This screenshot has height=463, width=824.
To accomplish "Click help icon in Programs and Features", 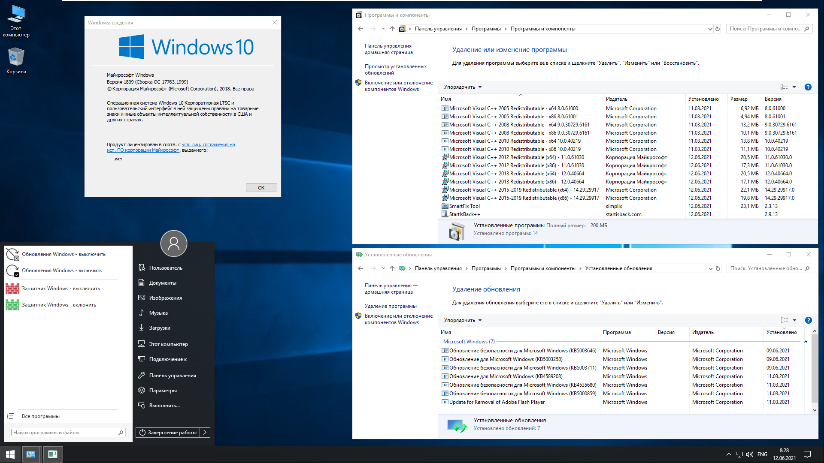I will [x=808, y=87].
